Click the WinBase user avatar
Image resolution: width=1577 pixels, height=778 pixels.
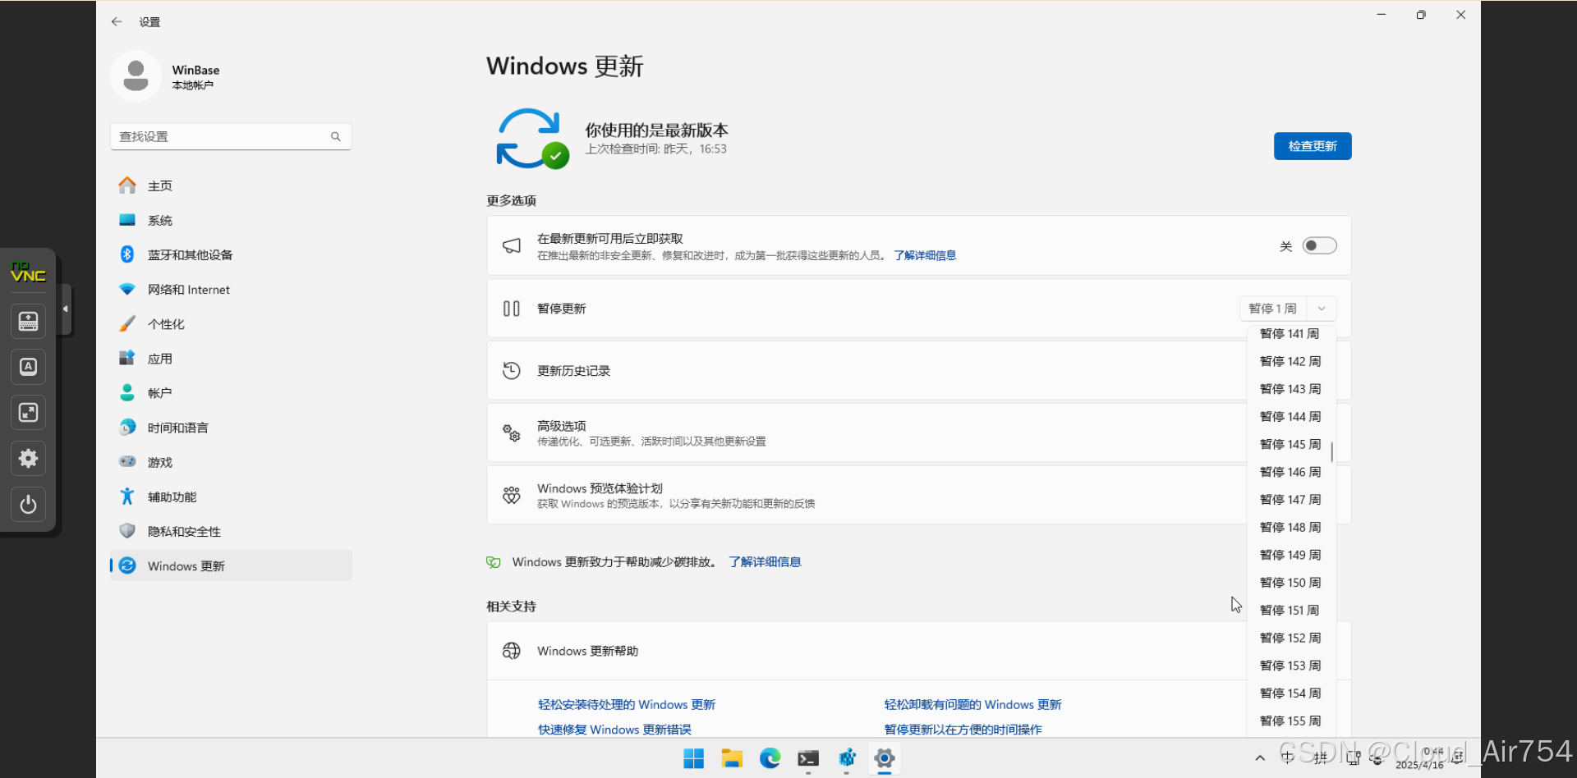point(136,76)
